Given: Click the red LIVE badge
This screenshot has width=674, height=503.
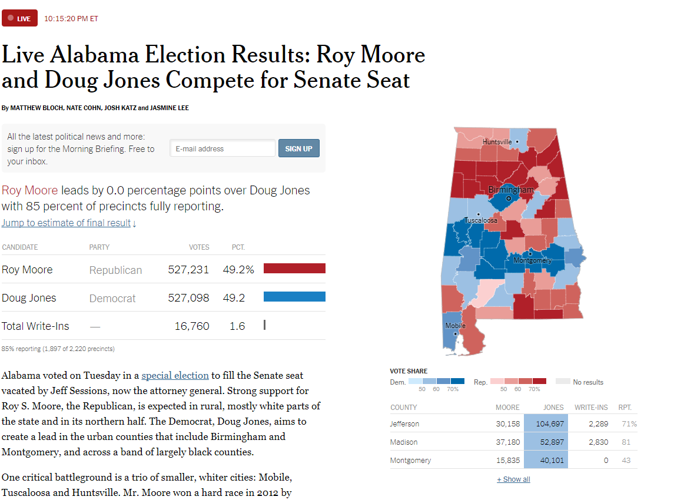Looking at the screenshot, I should pyautogui.click(x=20, y=18).
